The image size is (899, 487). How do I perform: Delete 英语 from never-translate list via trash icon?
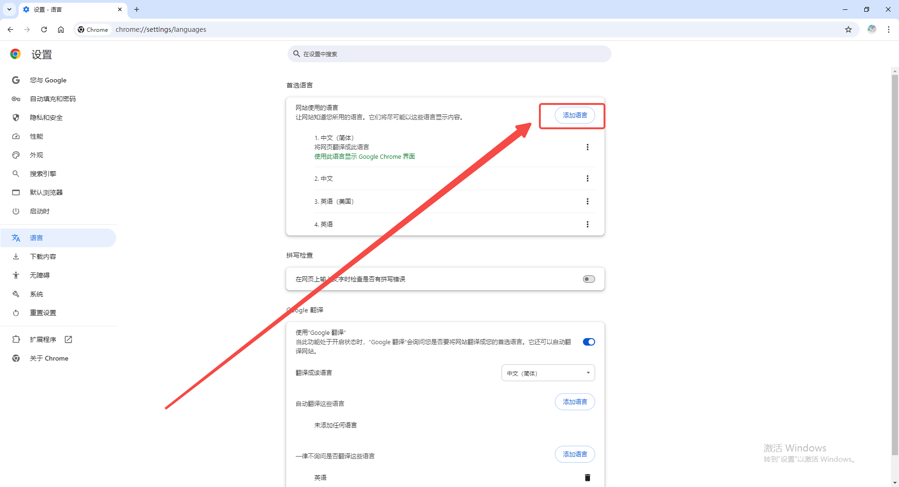(587, 477)
